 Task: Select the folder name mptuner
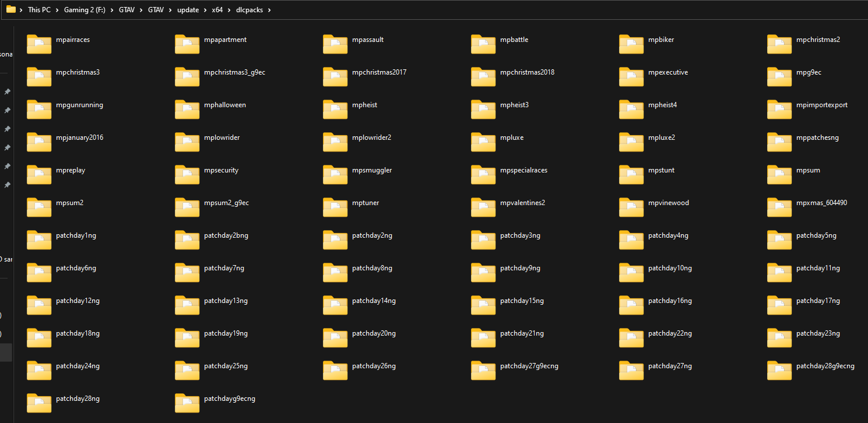tap(366, 203)
